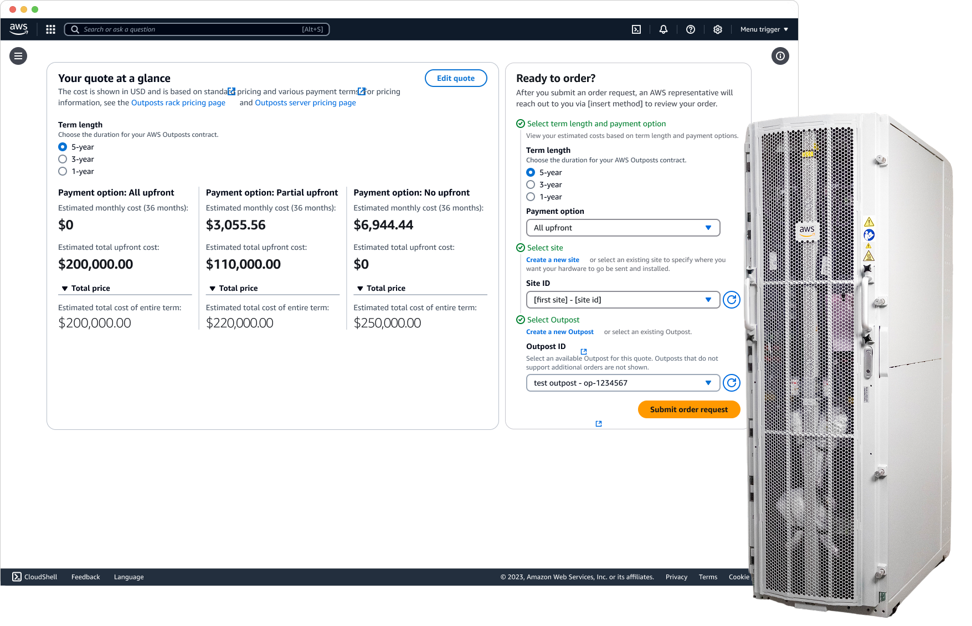This screenshot has height=626, width=972.
Task: Open the notifications bell icon
Action: click(x=664, y=29)
